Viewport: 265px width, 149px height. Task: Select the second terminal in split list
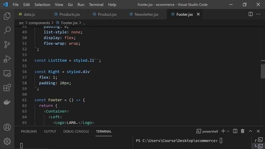point(259,146)
